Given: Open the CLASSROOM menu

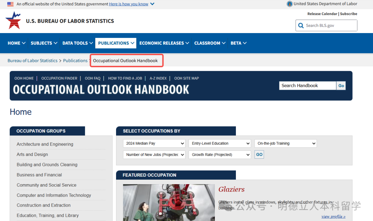Looking at the screenshot, I should click(x=210, y=43).
